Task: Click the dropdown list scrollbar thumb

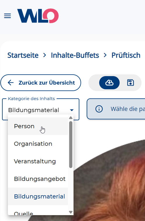Action: [71, 145]
